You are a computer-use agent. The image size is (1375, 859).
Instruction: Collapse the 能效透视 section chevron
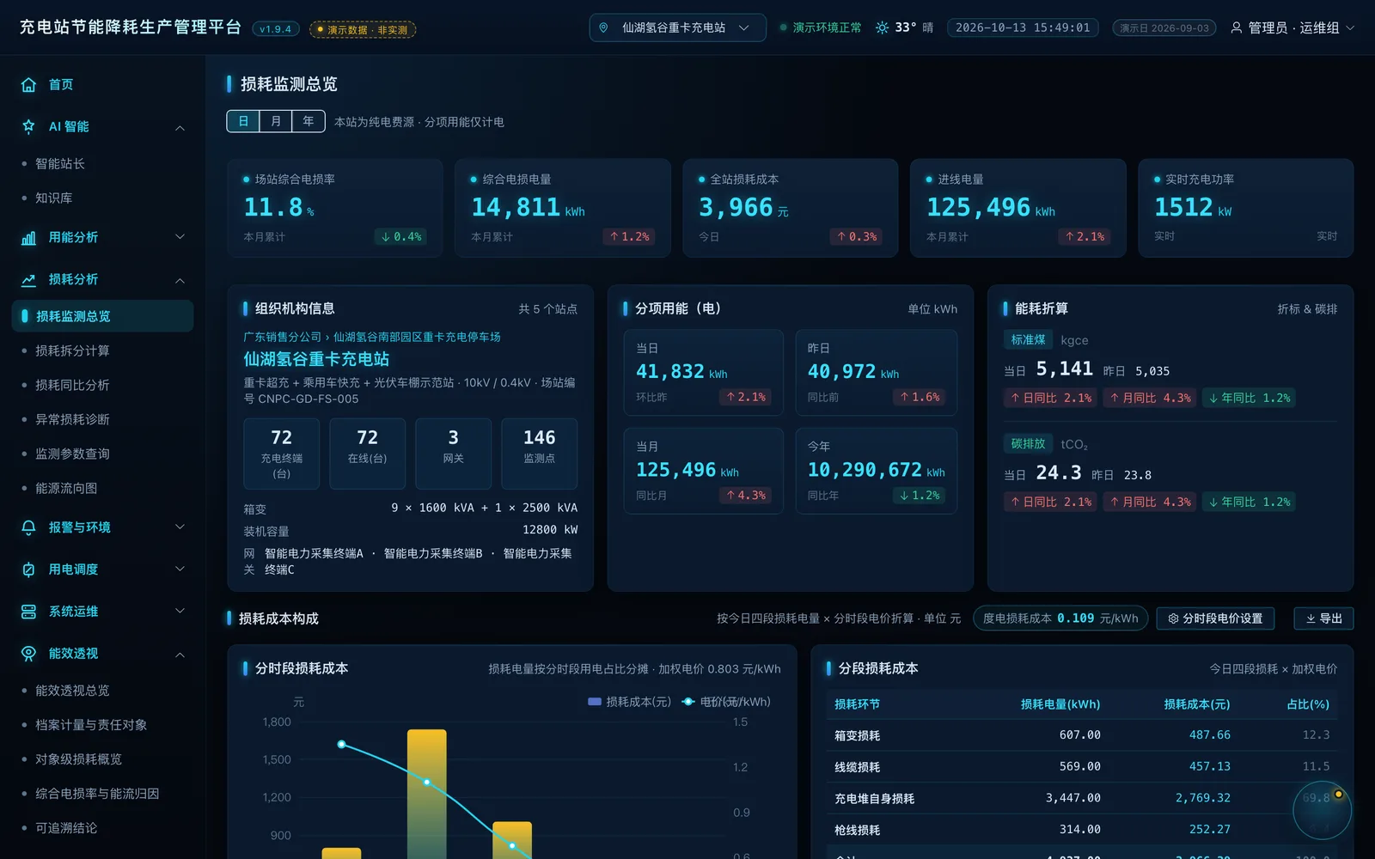click(x=180, y=655)
